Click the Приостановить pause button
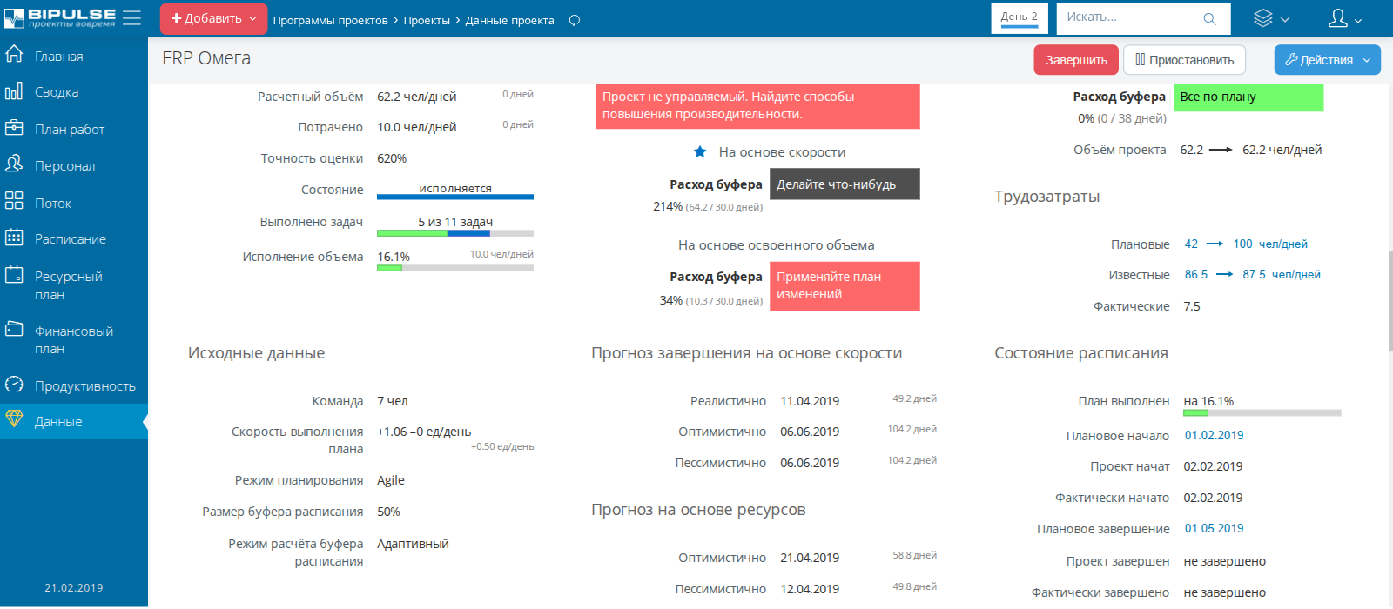1393x609 pixels. pyautogui.click(x=1184, y=60)
